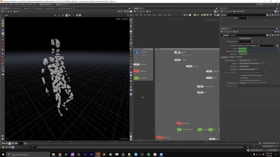
Task: Open the network editor find-node search icon
Action: pos(215,15)
